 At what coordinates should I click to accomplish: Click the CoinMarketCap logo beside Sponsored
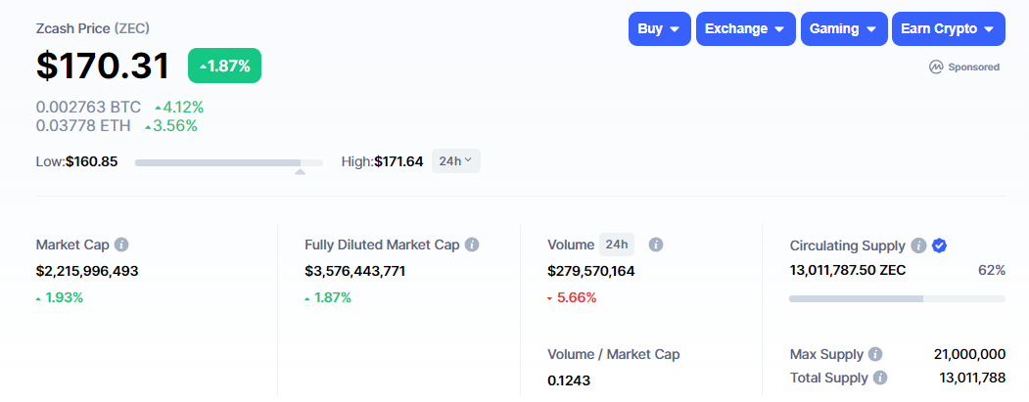936,67
